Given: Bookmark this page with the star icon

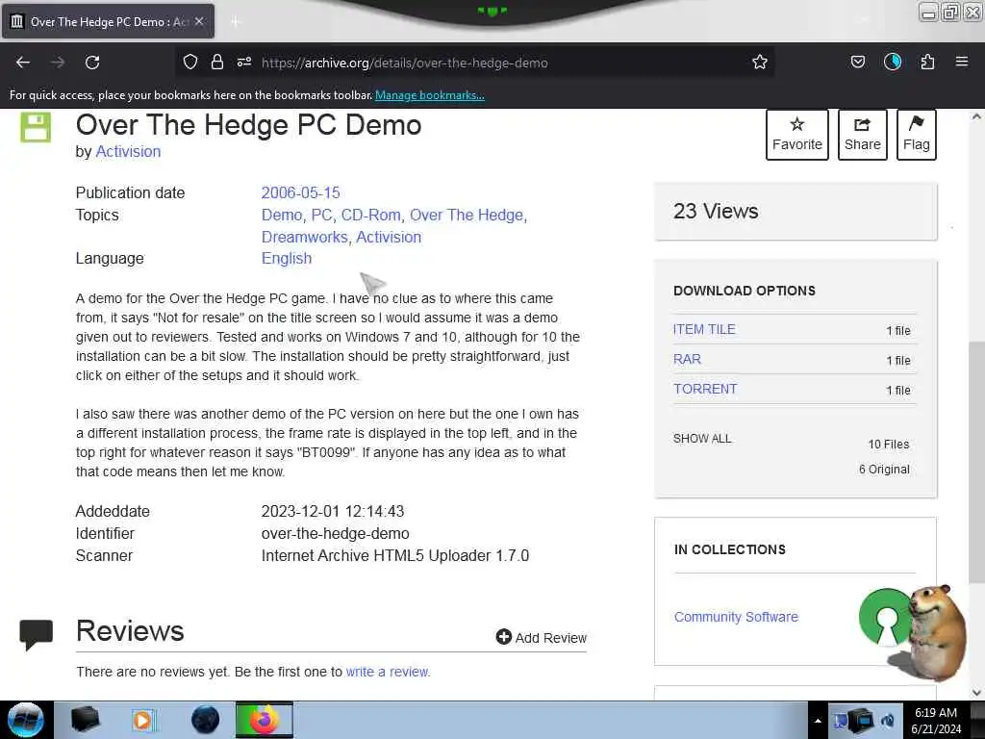Looking at the screenshot, I should click(x=760, y=62).
